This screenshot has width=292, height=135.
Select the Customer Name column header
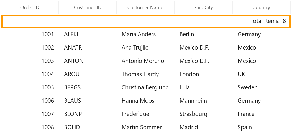click(145, 7)
